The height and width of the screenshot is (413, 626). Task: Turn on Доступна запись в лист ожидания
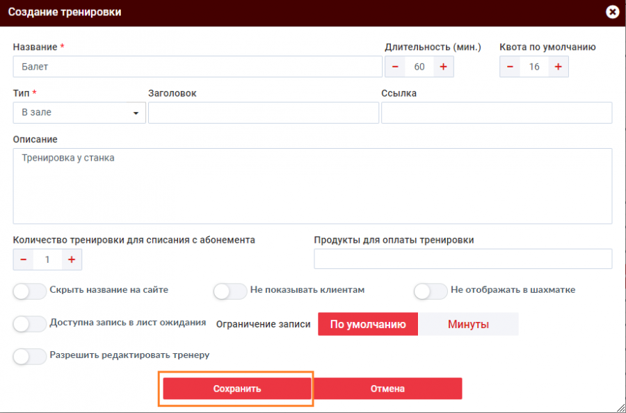[29, 324]
